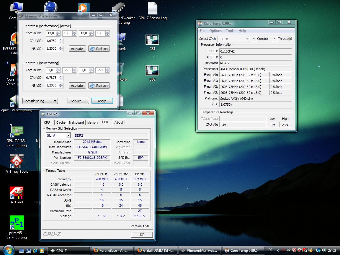Click the Apply button in PhenomMsrTweaker

tap(102, 101)
